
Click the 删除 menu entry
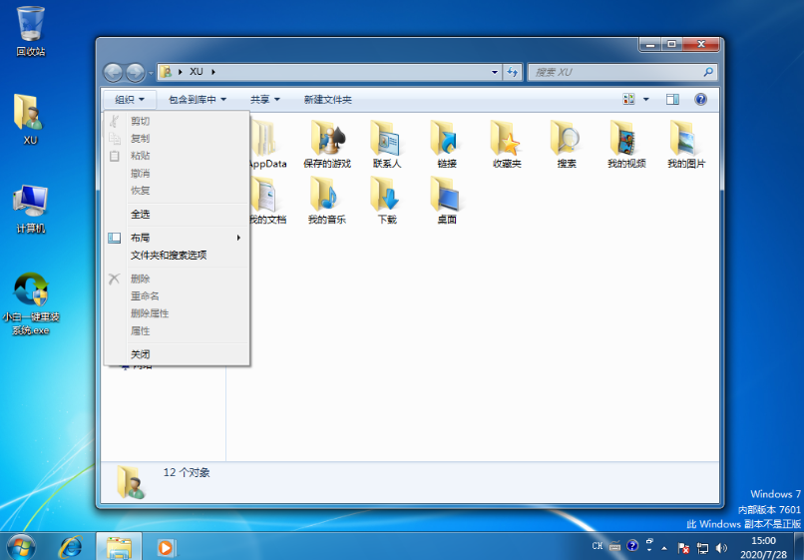coord(177,279)
